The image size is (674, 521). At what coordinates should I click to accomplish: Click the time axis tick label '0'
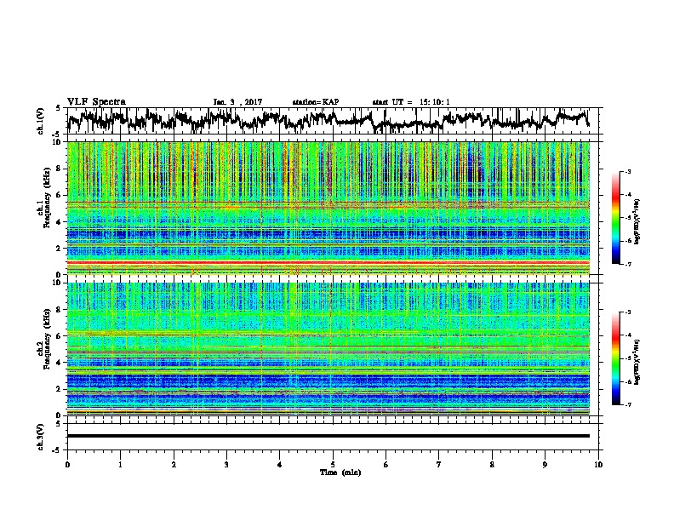tap(67, 465)
